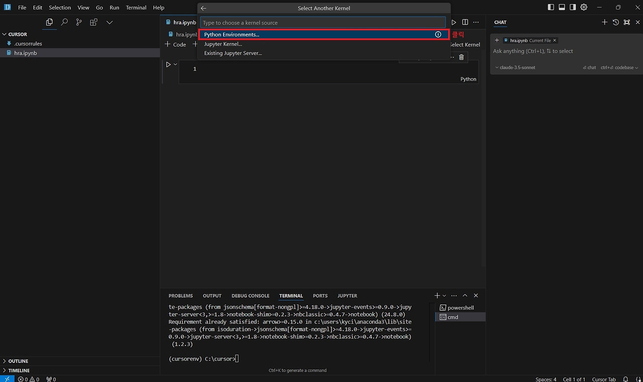The image size is (643, 382).
Task: Click the Cursor Tab status item
Action: click(x=604, y=379)
